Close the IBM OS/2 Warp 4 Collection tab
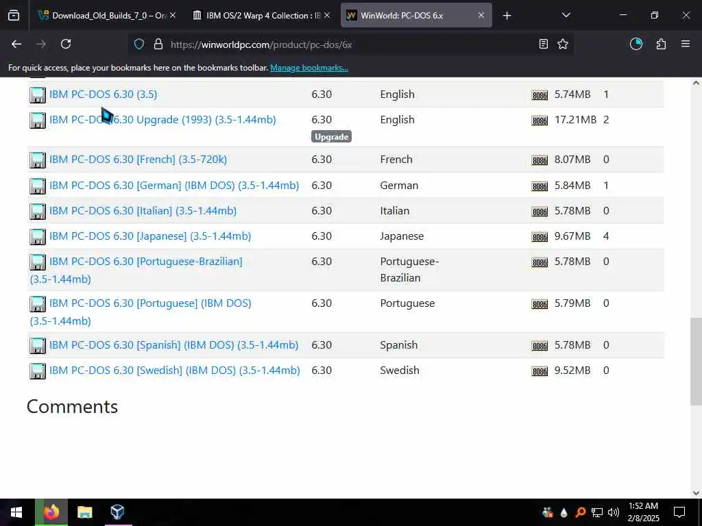The image size is (702, 526). [x=327, y=15]
